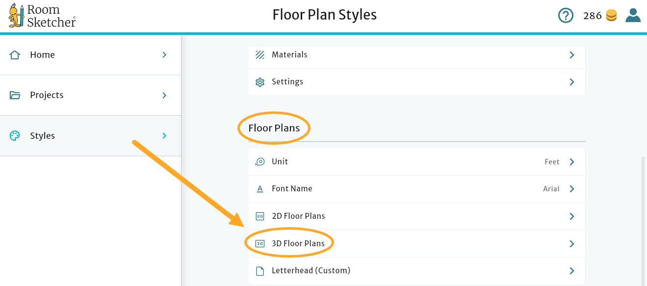Image resolution: width=647 pixels, height=286 pixels.
Task: Click the Styles palette icon in sidebar
Action: (x=15, y=135)
